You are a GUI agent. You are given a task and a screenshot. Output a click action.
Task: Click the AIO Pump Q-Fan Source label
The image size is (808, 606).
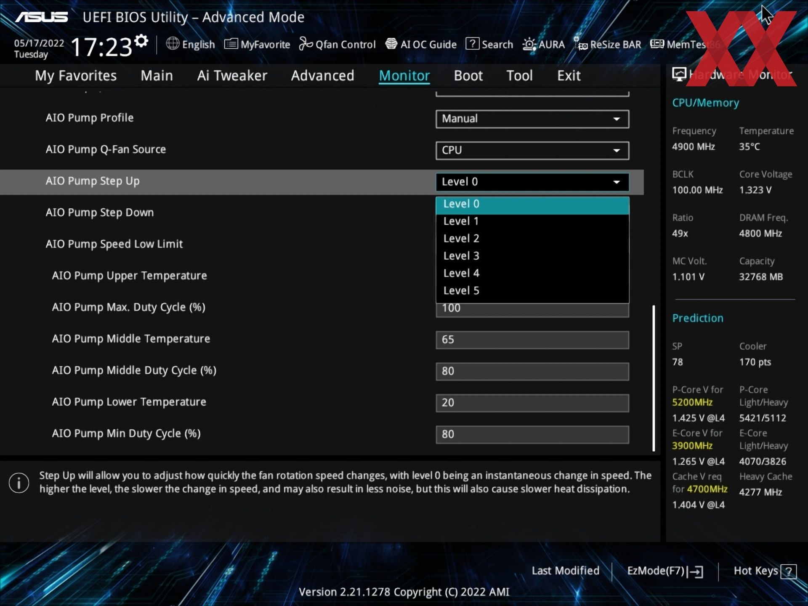(106, 149)
